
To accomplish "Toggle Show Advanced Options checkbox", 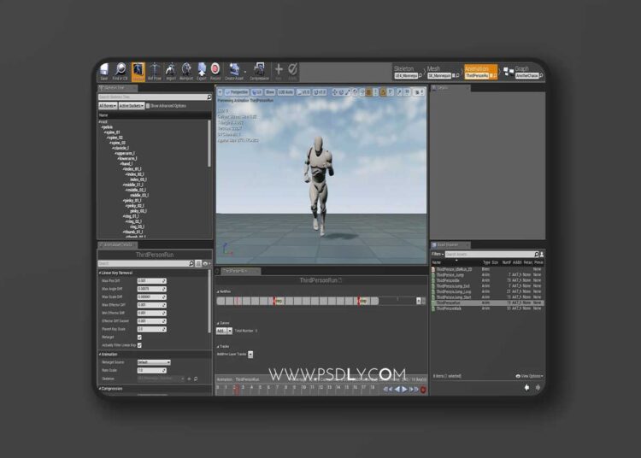I will click(148, 106).
